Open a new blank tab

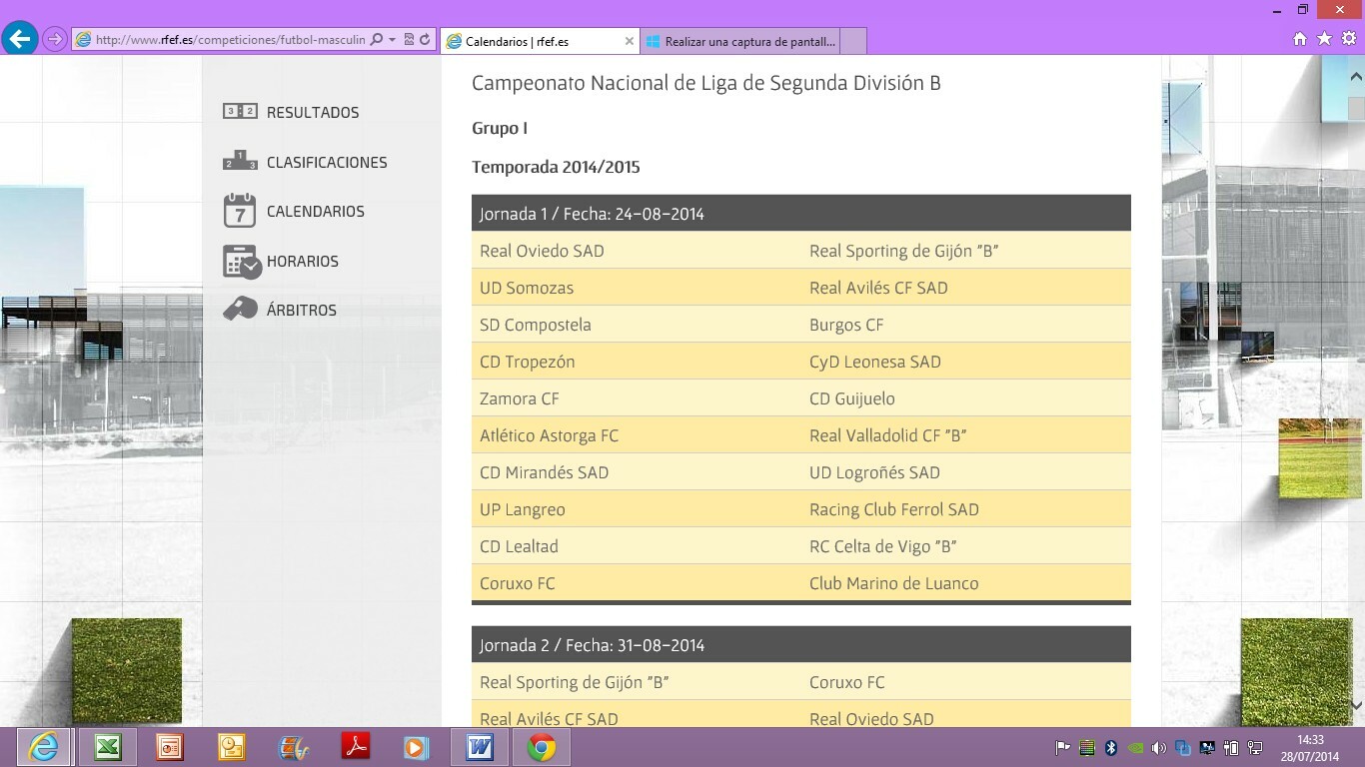click(x=853, y=41)
